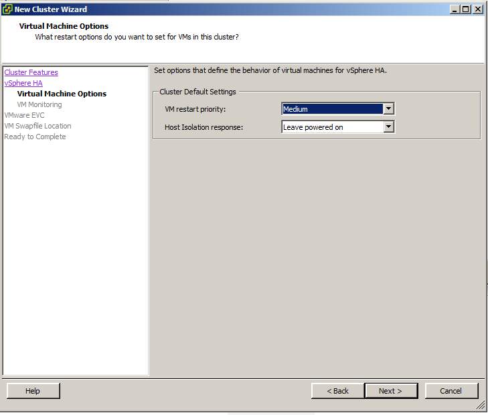Cancel the cluster wizard

click(451, 391)
